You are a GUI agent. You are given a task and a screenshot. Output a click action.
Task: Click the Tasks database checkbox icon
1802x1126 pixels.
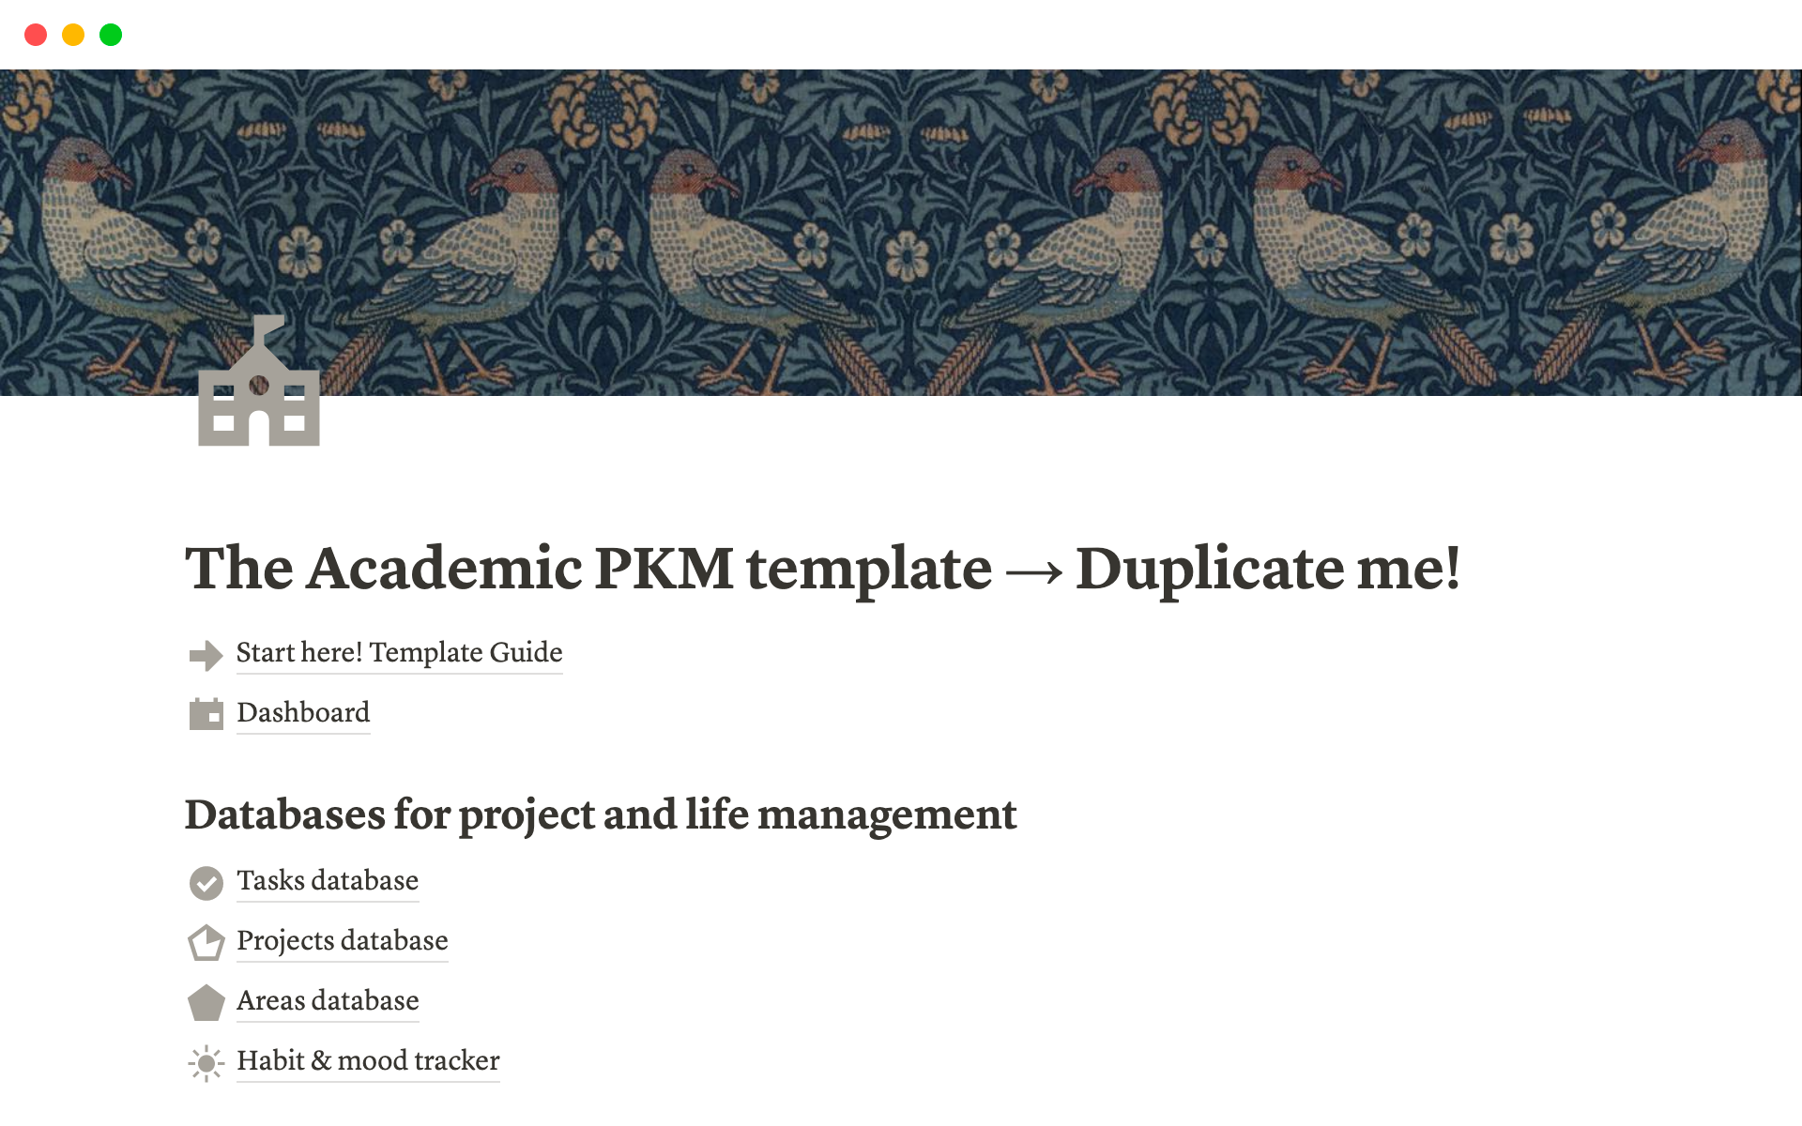[x=207, y=882]
